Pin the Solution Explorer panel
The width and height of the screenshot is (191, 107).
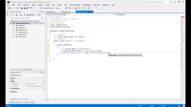[x=41, y=12]
